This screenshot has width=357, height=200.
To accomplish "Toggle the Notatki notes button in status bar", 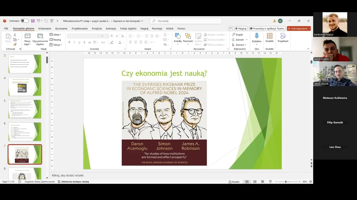I will point(234,182).
